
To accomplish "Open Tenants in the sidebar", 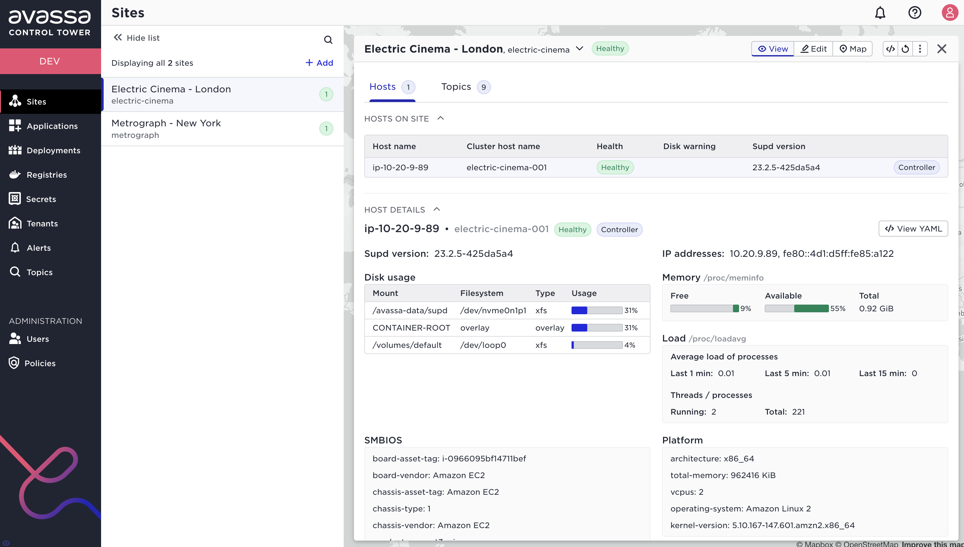I will [x=50, y=223].
